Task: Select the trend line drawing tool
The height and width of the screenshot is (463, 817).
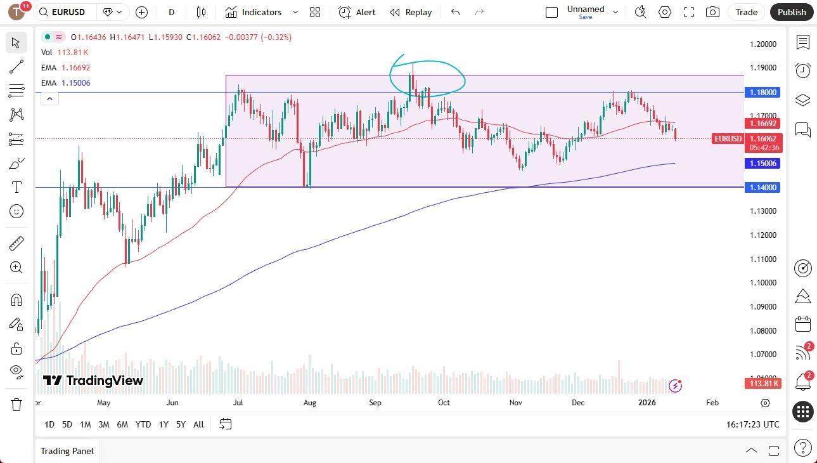Action: tap(16, 67)
